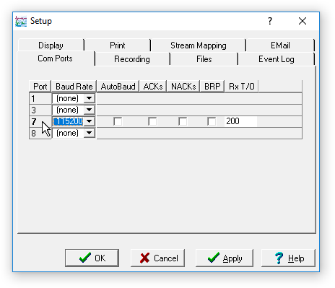Click the Rx T/O field showing 200
Viewport: 335px width, 288px height.
[240, 121]
